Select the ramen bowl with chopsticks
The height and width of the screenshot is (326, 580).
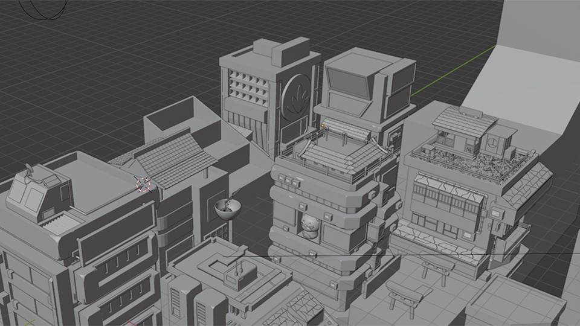coord(228,208)
